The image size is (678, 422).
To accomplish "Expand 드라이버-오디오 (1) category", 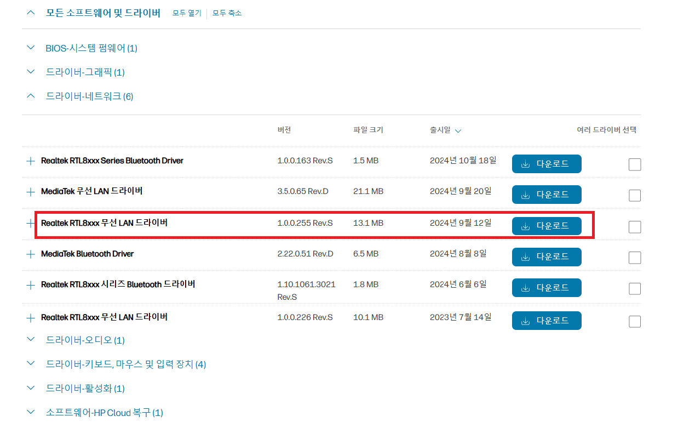I will pos(31,340).
